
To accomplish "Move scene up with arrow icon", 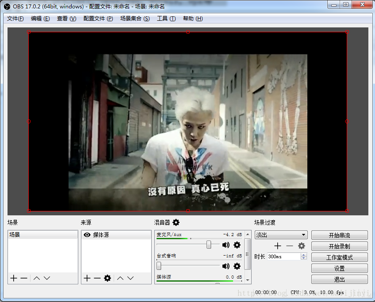I will pyautogui.click(x=37, y=278).
